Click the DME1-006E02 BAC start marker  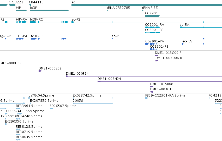40,71
